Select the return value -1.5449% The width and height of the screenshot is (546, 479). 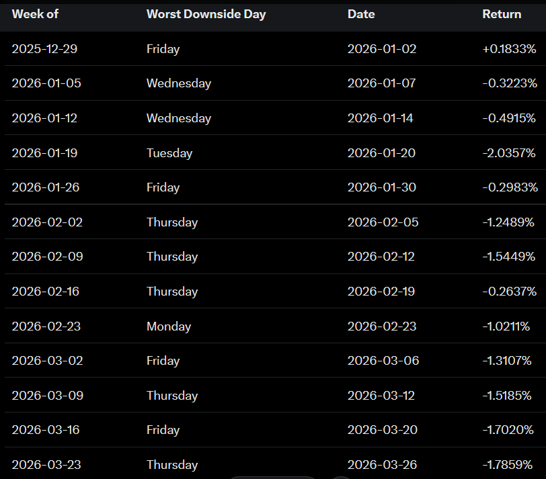[509, 257]
